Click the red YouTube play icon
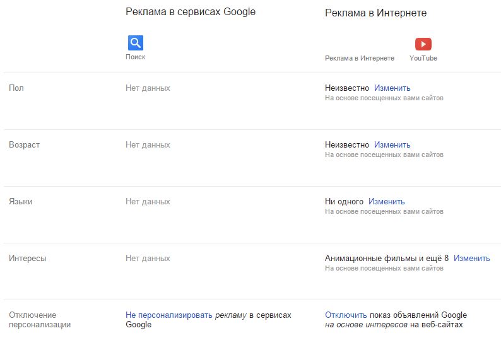This screenshot has height=350, width=501. pos(423,44)
